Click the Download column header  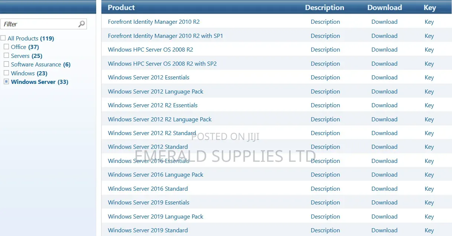[x=384, y=7]
